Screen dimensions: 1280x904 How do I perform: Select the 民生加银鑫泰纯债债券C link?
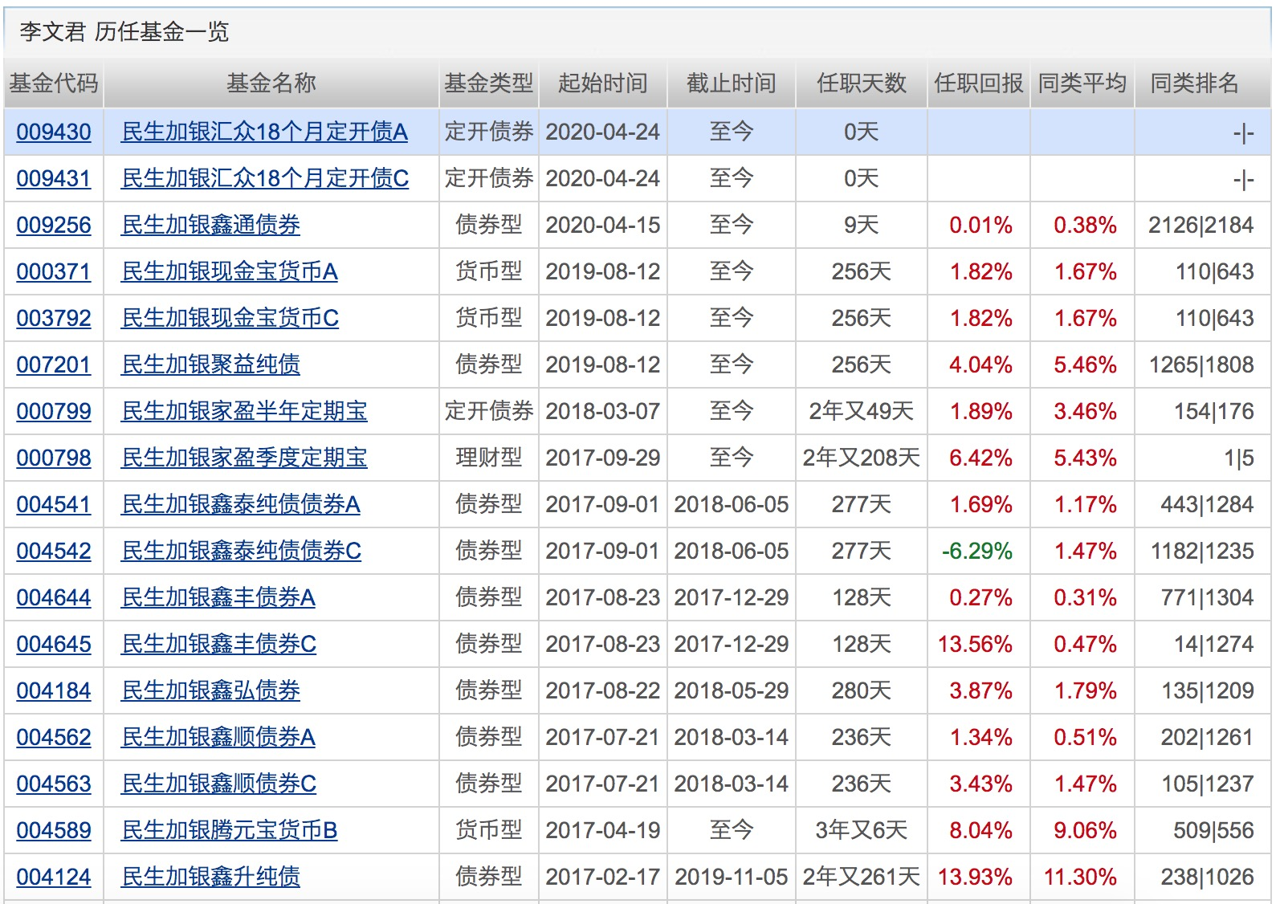(x=242, y=551)
